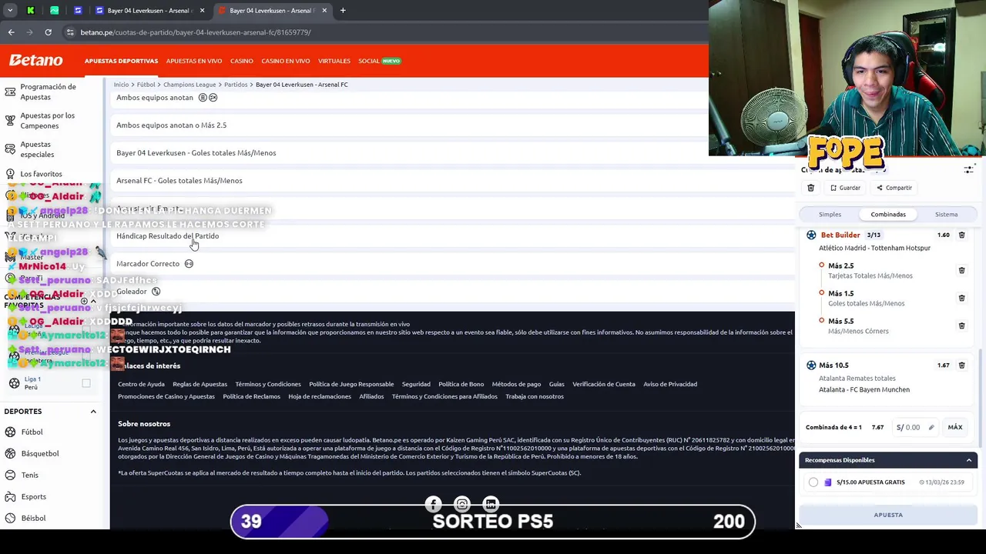The image size is (986, 554).
Task: Open Apuestas Deportivas menu
Action: click(121, 61)
